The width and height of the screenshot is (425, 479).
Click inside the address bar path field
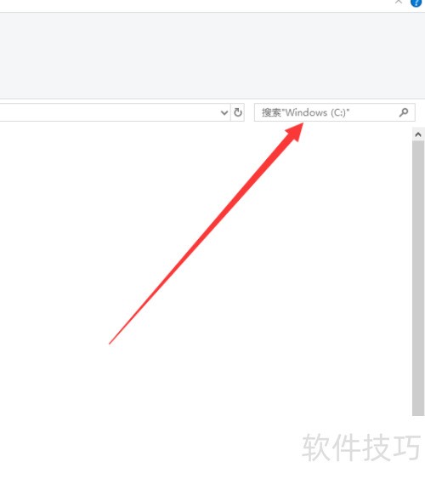click(109, 112)
